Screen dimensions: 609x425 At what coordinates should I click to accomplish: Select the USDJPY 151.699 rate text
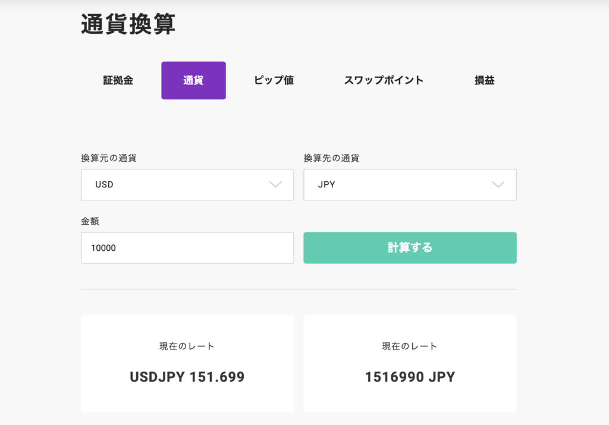tap(187, 377)
